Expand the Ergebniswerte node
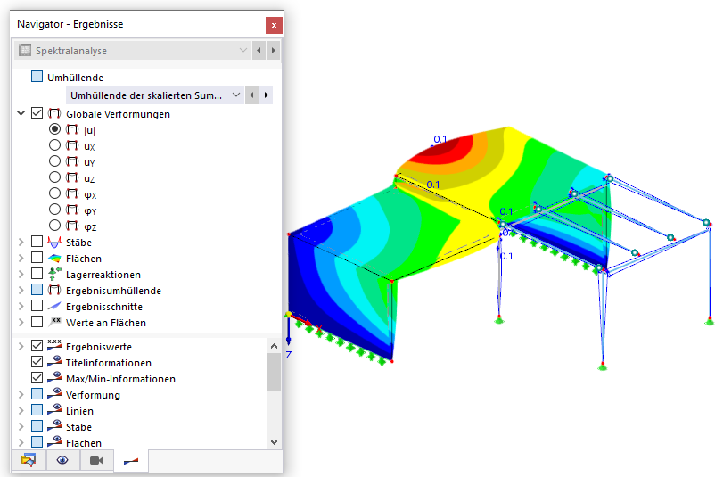715x477 pixels. coord(21,347)
